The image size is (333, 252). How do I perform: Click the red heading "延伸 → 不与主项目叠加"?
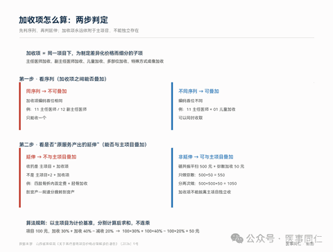click(51, 157)
